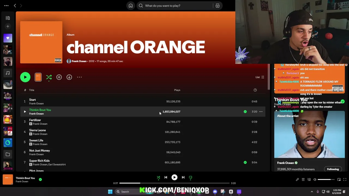Open Discord from the taskbar

[215, 192]
